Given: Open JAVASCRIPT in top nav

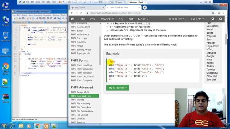Looking at the screenshot, I should tap(107, 19).
